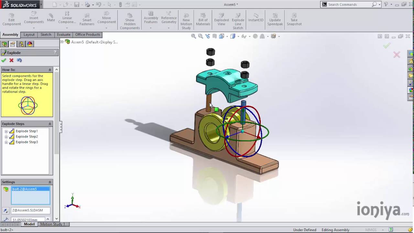Click Take Snapshot icon

(294, 20)
